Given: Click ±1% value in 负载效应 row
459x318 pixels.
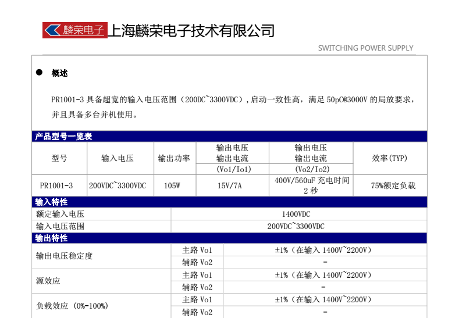Looking at the screenshot, I should [x=323, y=299].
